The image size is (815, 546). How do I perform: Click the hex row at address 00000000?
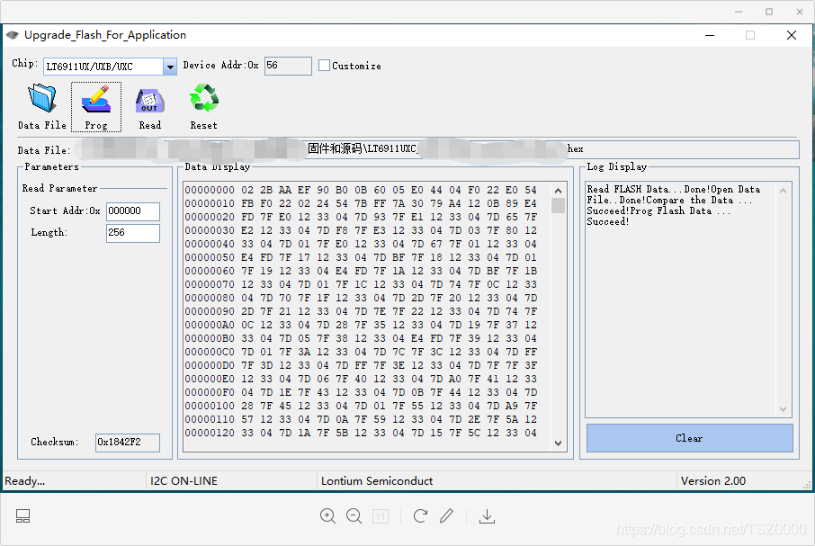click(x=361, y=190)
